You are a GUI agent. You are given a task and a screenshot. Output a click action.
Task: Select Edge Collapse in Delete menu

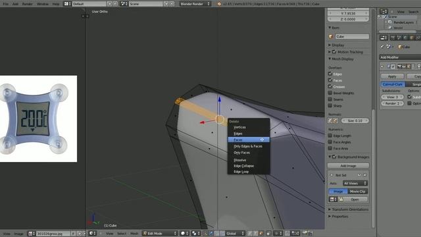click(249, 166)
